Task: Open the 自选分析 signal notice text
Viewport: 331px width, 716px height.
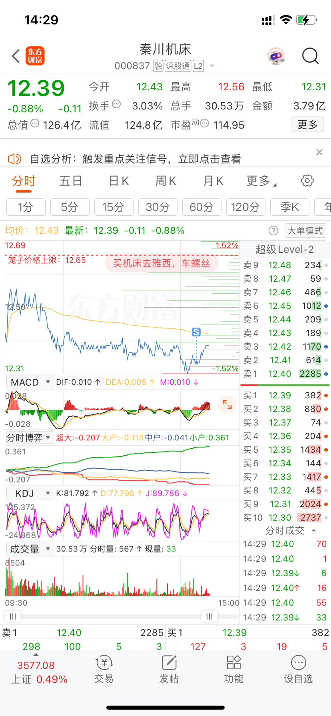Action: (136, 159)
